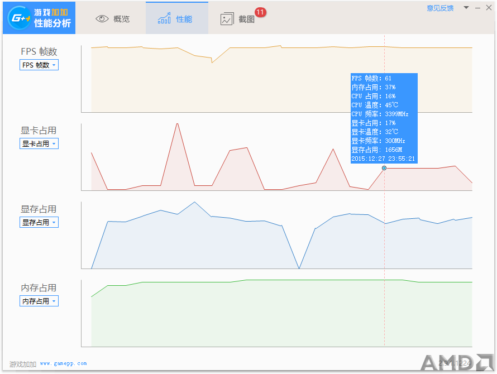Click the red 11 notification badge

click(260, 12)
